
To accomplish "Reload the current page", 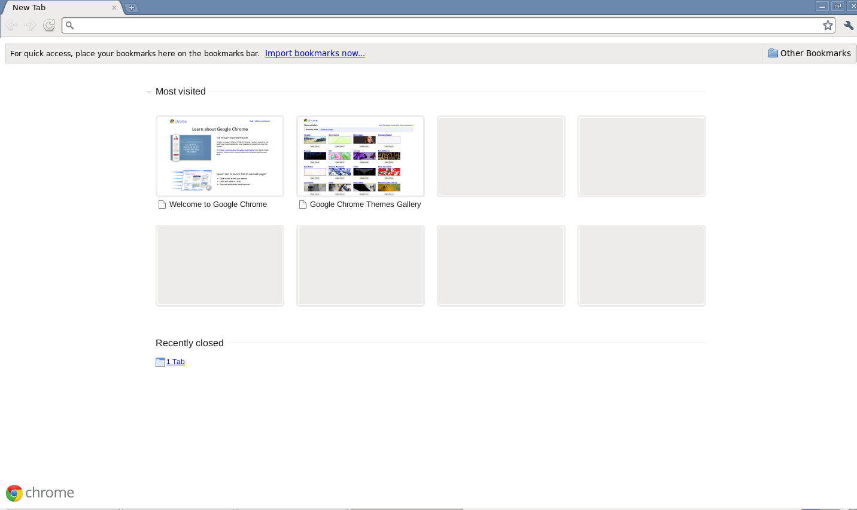I will [x=49, y=25].
